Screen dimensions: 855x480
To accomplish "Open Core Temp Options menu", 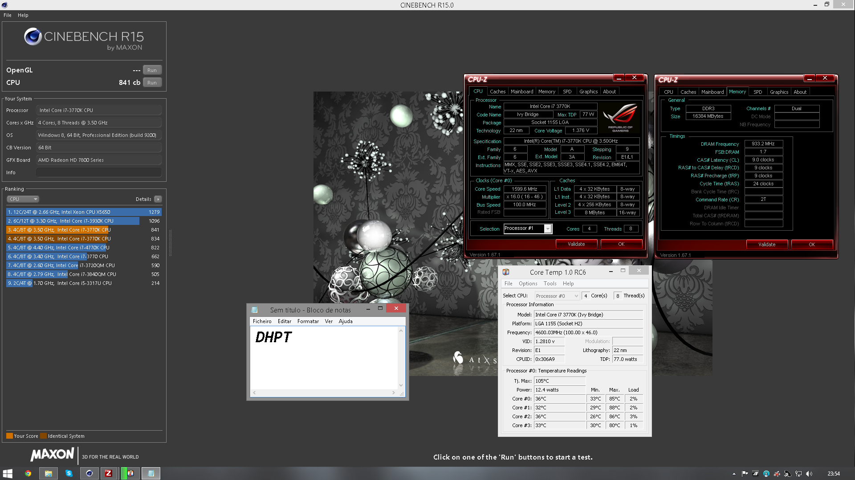I will click(x=528, y=284).
